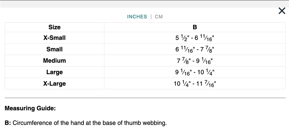Click the X-Large measurement 10 ¼" - 11 7/16"
289x138 pixels.
[195, 84]
